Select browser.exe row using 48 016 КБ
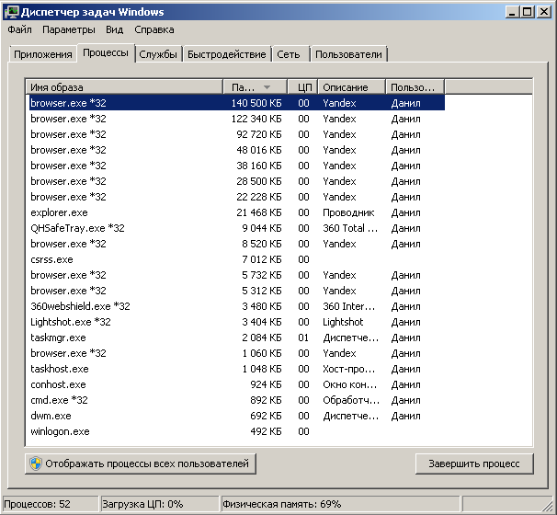Image resolution: width=557 pixels, height=515 pixels. tap(235, 150)
